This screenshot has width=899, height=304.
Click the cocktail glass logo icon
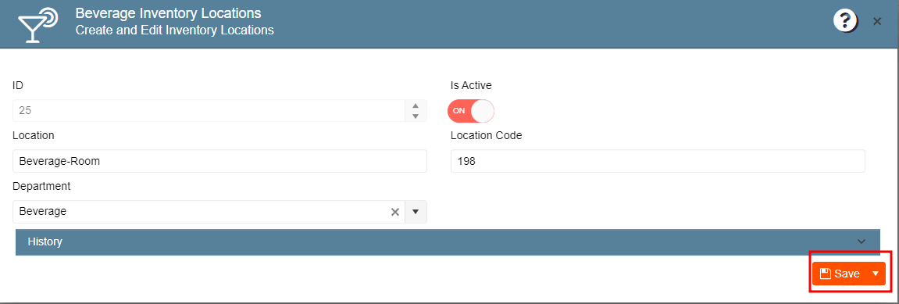coord(37,25)
